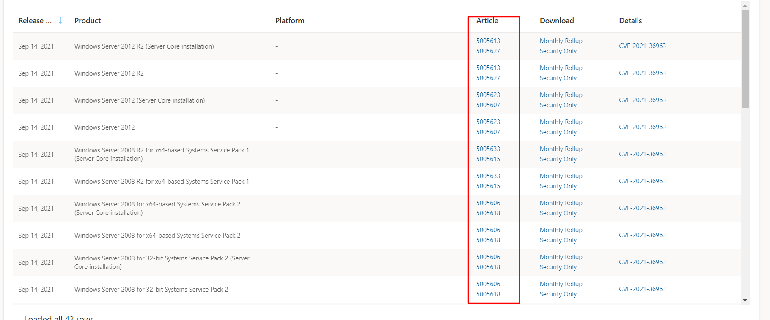Open article 5005607 for Windows Server 2012

(x=488, y=132)
